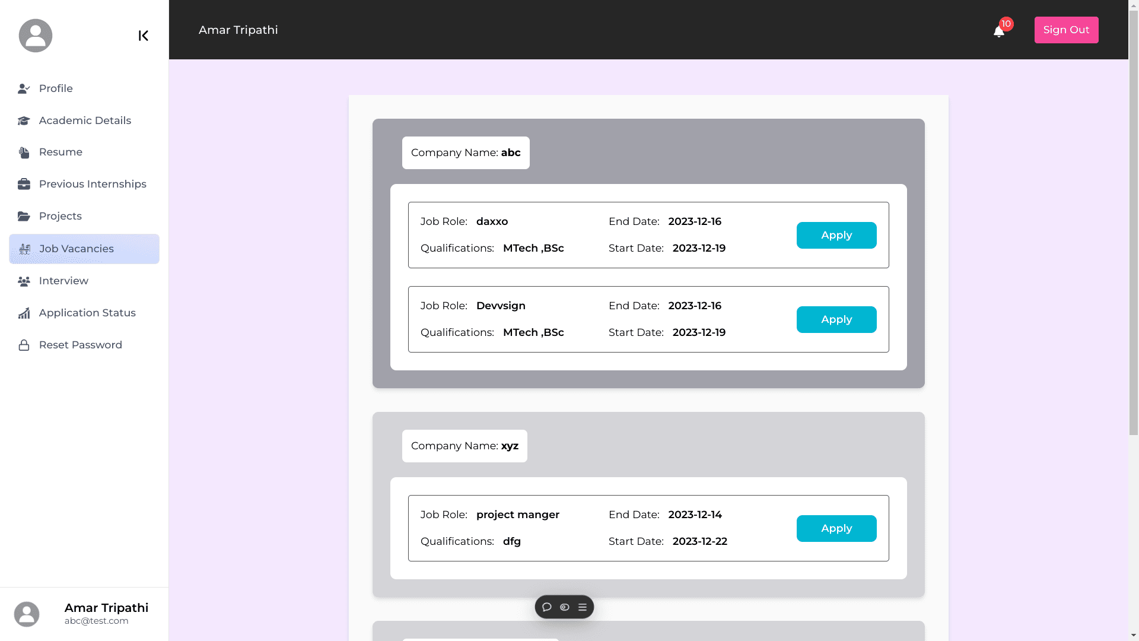Viewport: 1139px width, 641px height.
Task: Click the top-left user avatar
Action: click(x=36, y=36)
